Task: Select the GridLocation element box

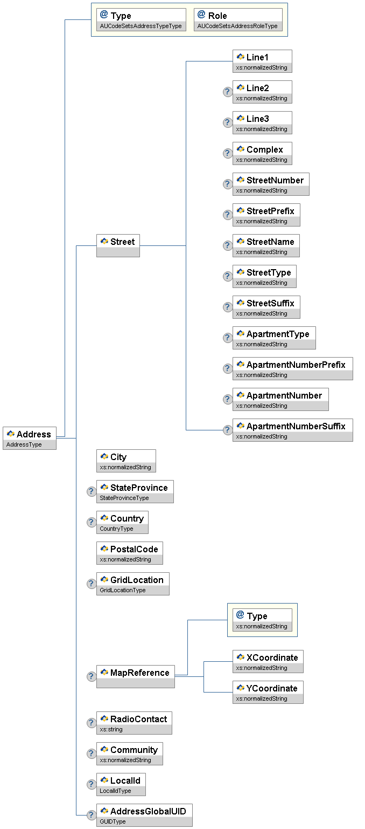Action: point(132,584)
